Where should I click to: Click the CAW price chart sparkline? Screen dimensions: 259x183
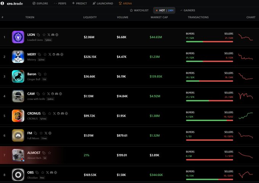(x=246, y=96)
